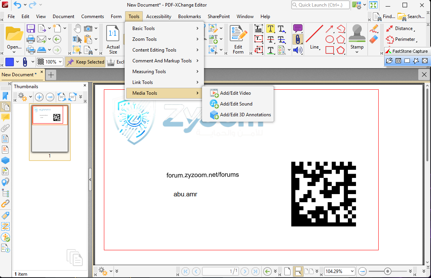431x278 pixels.
Task: Click the Print icon in the ribbon
Action: [x=30, y=39]
